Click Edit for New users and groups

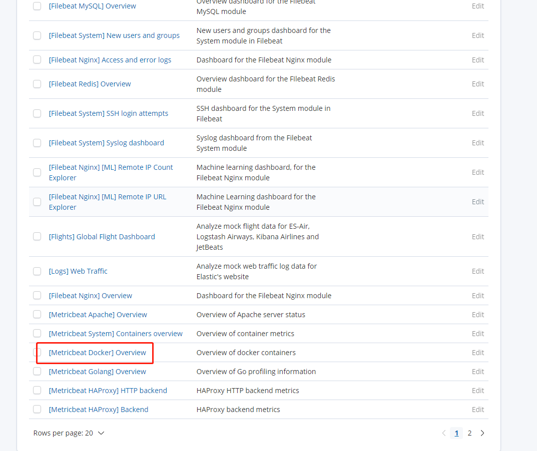point(478,35)
